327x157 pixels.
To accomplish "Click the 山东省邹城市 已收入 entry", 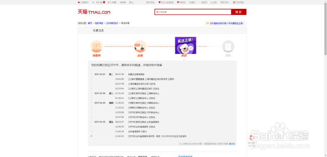I will coord(138,132).
